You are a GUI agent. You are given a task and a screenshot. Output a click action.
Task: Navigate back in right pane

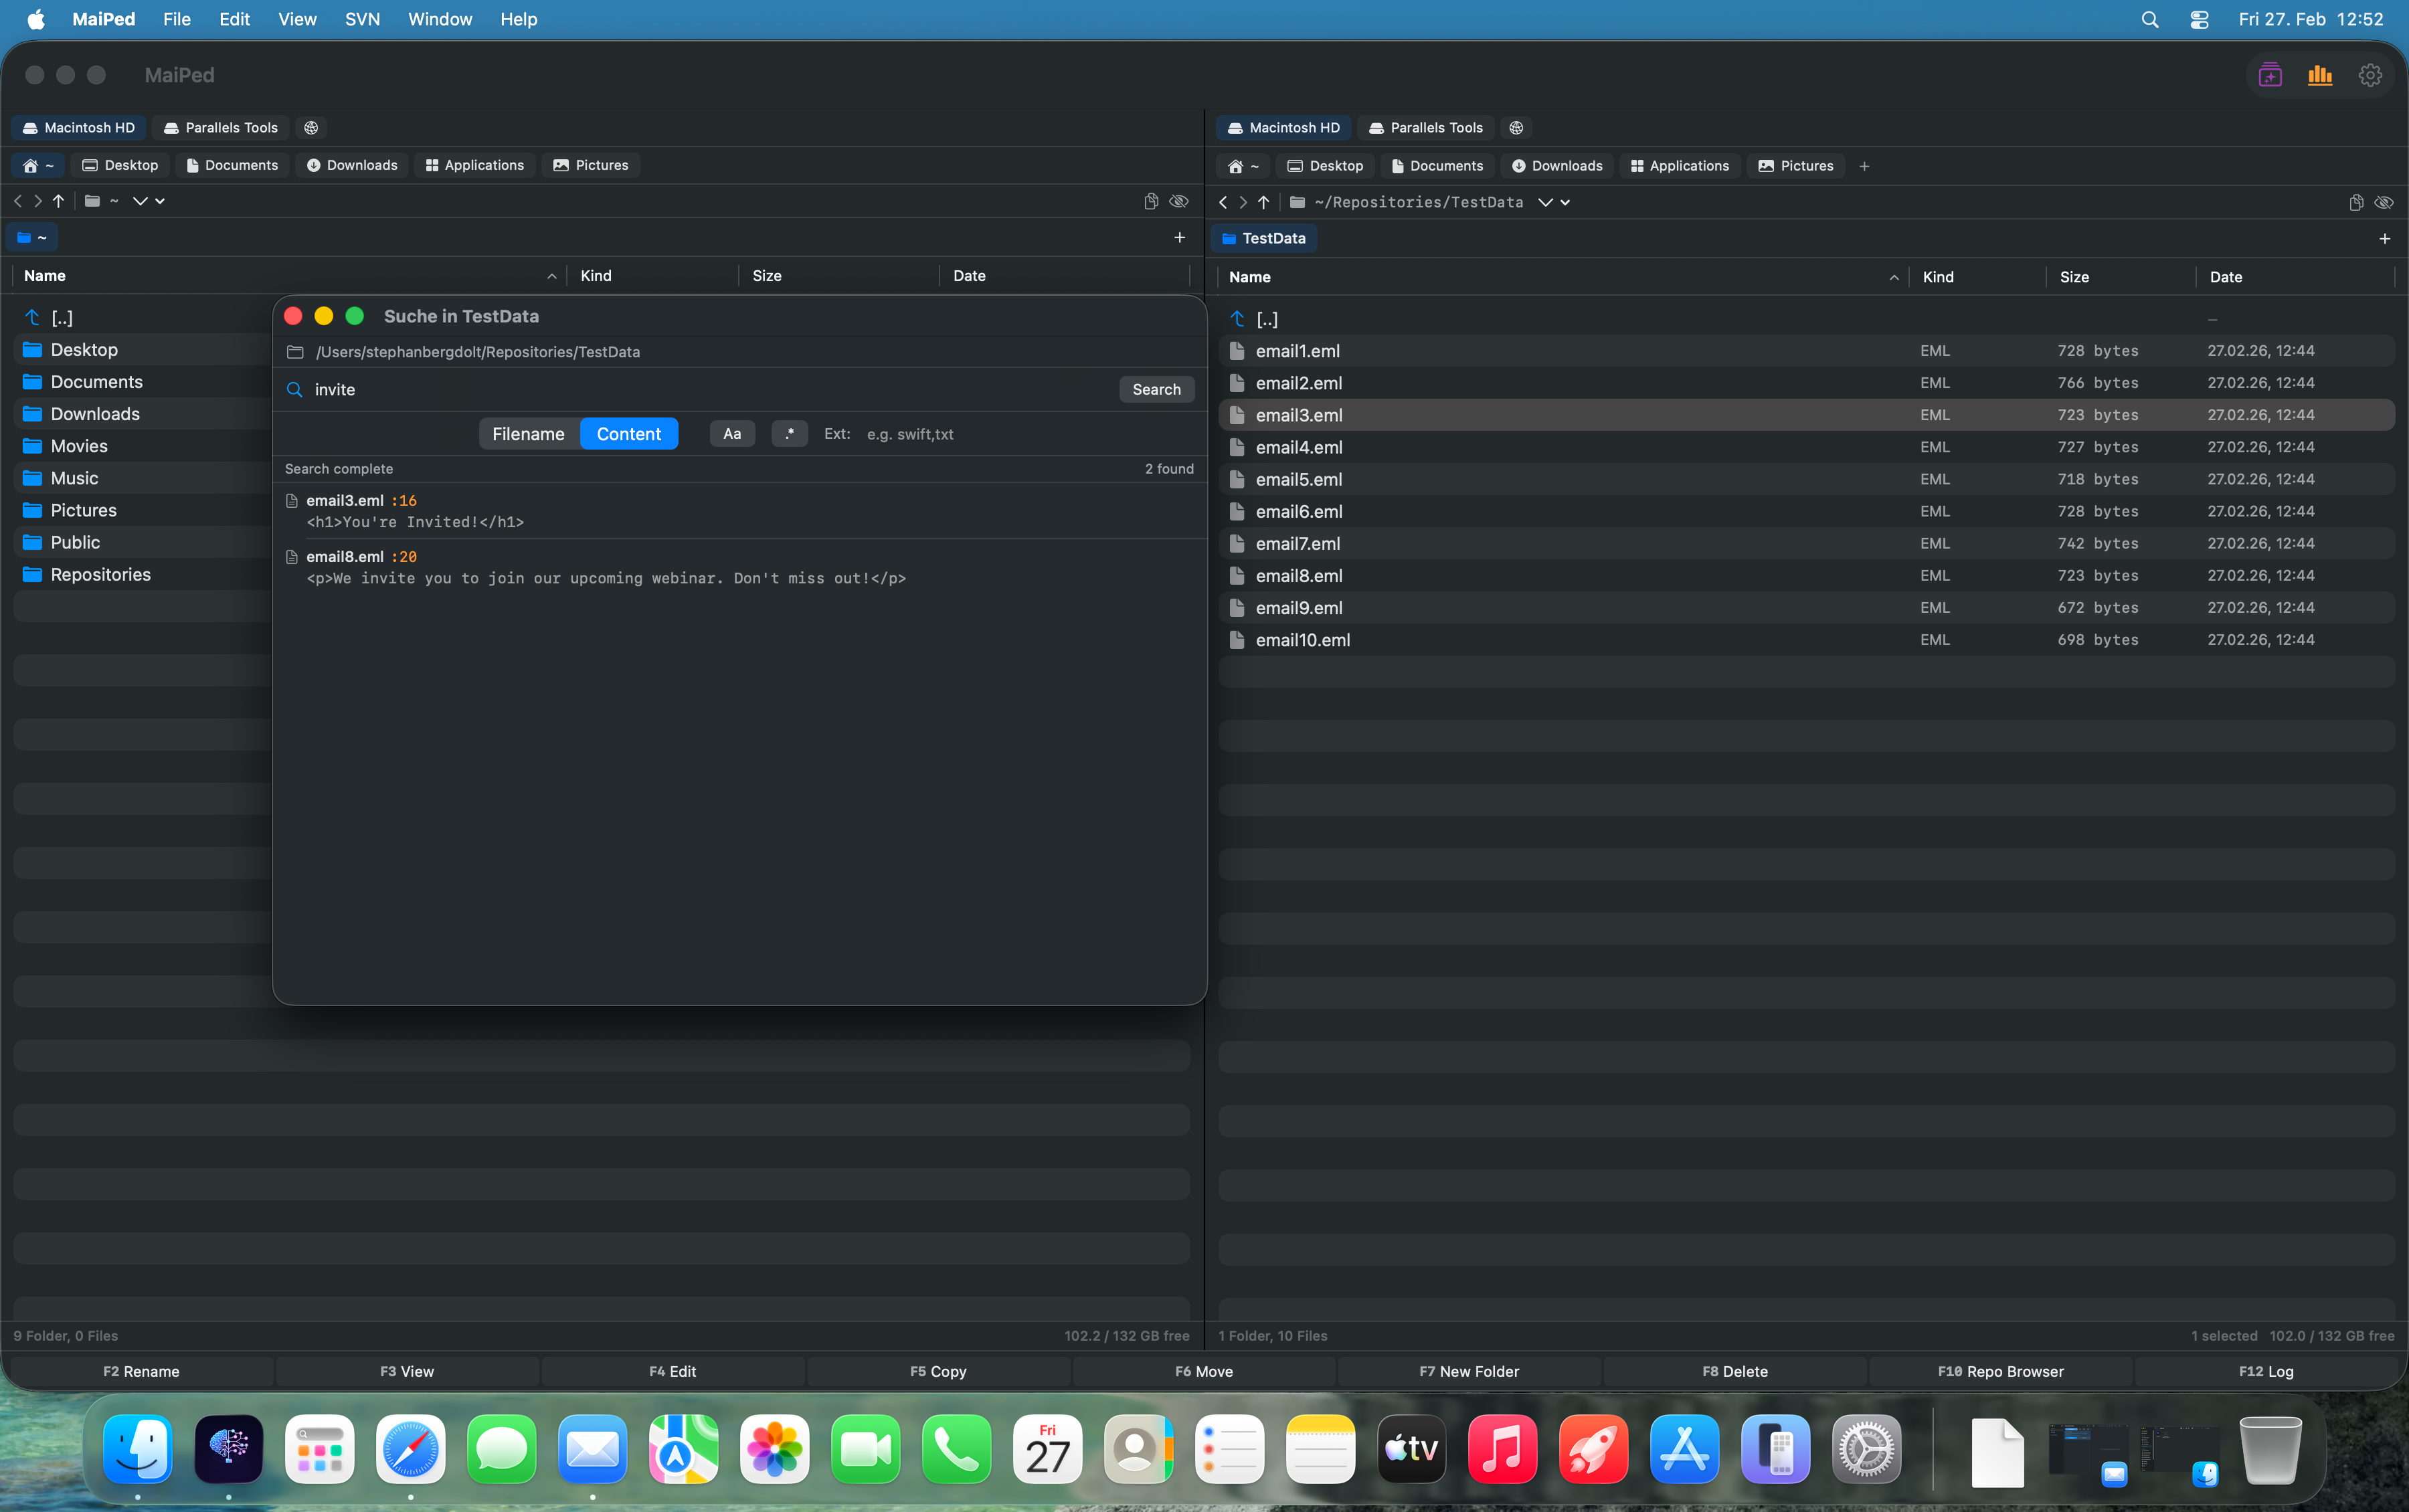tap(1223, 203)
